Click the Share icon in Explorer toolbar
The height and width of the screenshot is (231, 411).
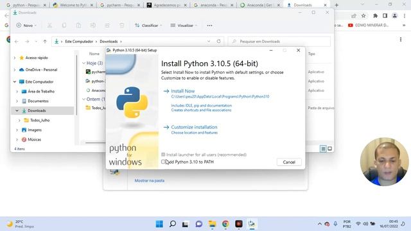(107, 26)
